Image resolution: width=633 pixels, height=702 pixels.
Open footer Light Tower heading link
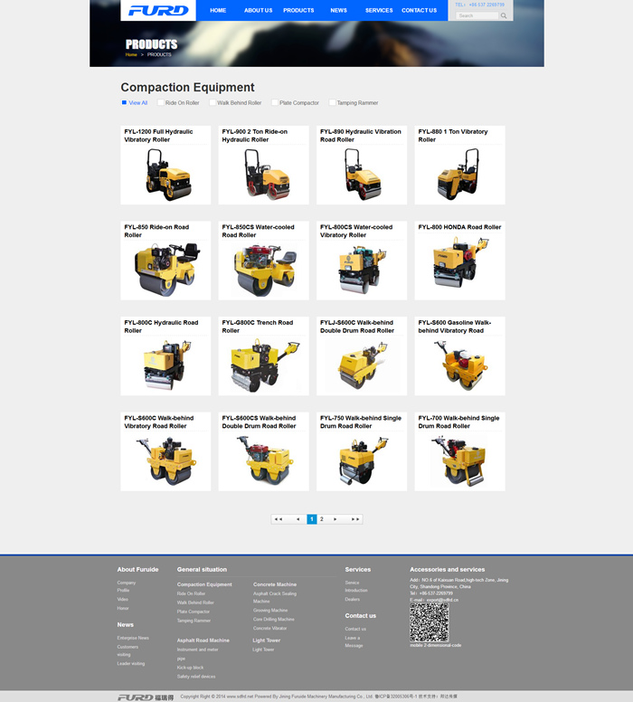click(x=267, y=640)
